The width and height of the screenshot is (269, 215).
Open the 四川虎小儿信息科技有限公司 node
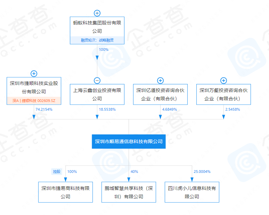tap(192, 192)
